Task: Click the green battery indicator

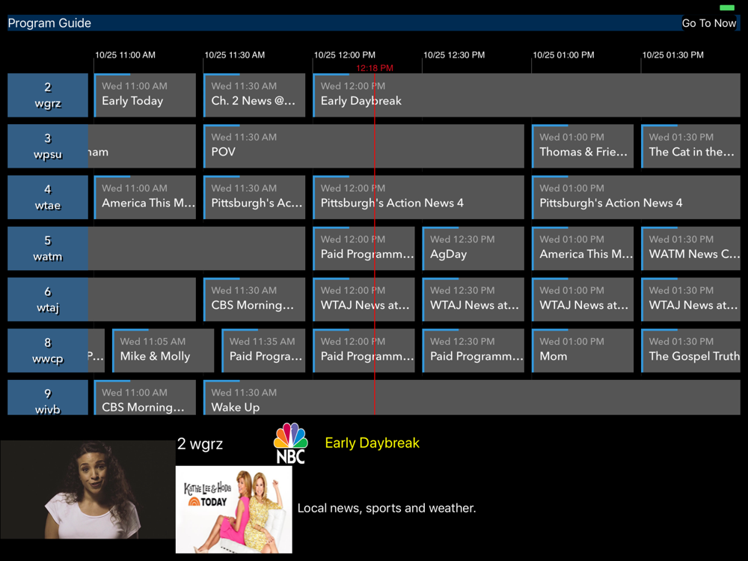Action: pyautogui.click(x=727, y=7)
